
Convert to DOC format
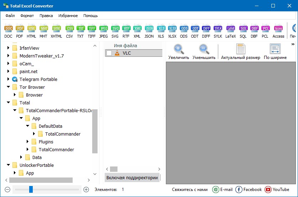8,31
